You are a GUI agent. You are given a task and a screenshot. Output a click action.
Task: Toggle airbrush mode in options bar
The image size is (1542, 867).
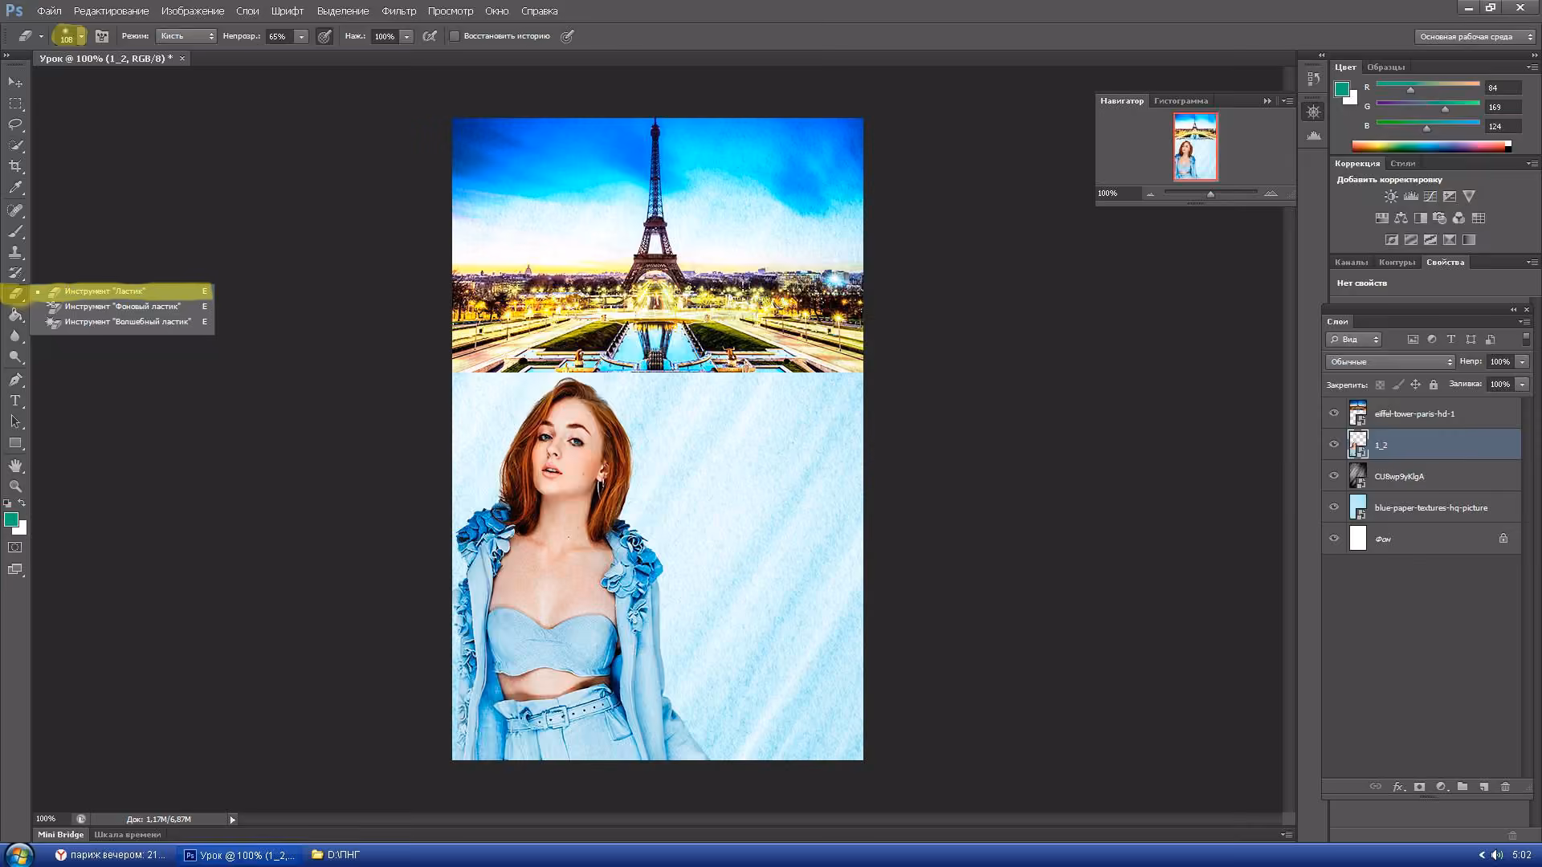click(x=430, y=36)
